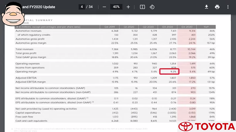The width and height of the screenshot is (236, 132).
Task: Rotate the document counterclockwise
Action: [x=152, y=7]
